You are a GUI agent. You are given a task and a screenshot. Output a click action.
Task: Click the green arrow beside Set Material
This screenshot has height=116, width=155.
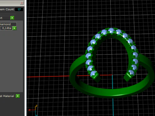[x=18, y=96]
